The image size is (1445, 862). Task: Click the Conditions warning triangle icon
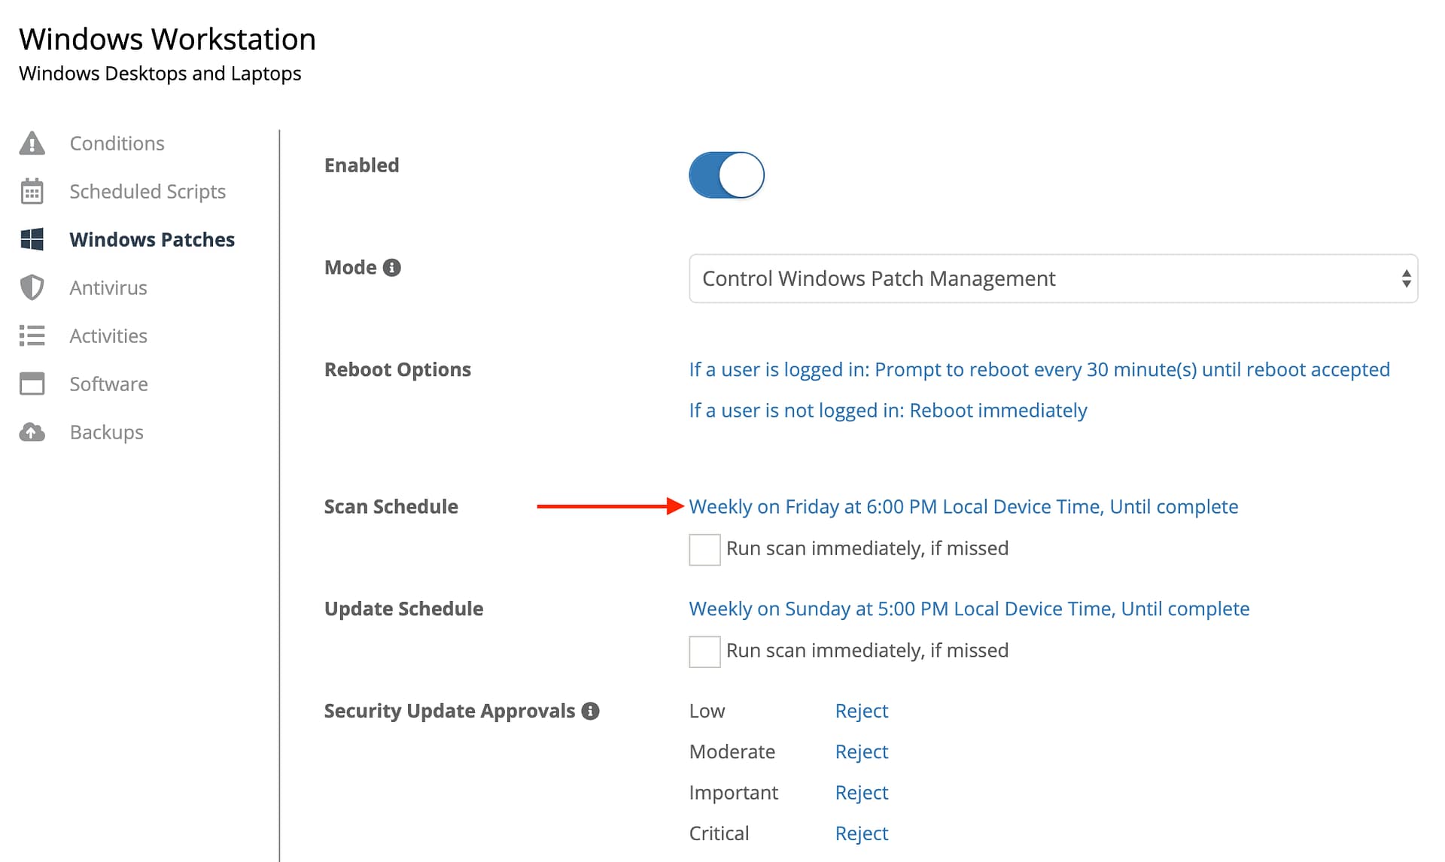click(x=32, y=143)
